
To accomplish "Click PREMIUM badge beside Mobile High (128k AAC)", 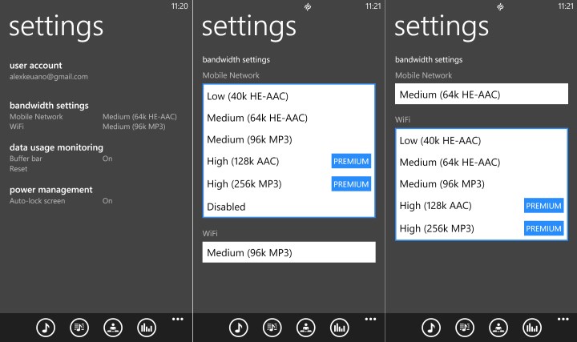I will point(351,162).
